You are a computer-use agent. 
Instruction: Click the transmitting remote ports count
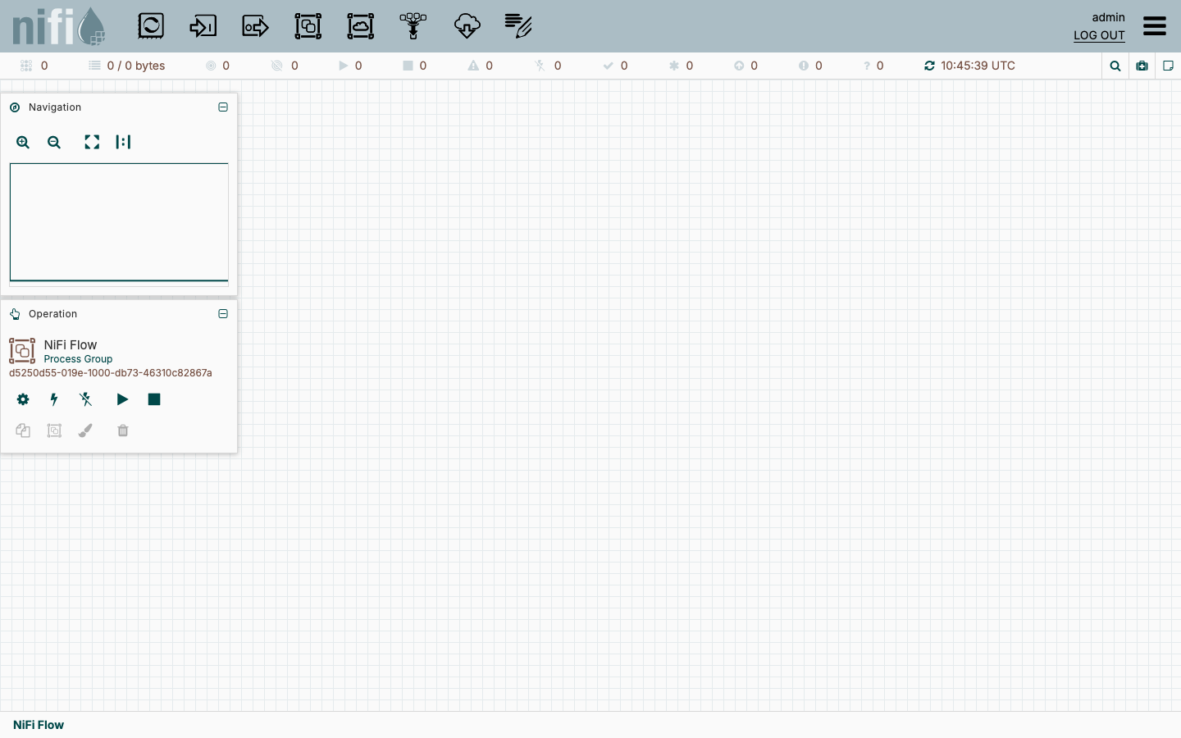[x=217, y=66]
